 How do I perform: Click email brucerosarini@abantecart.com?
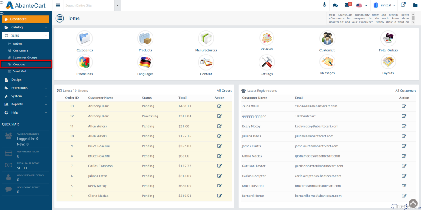click(318, 186)
